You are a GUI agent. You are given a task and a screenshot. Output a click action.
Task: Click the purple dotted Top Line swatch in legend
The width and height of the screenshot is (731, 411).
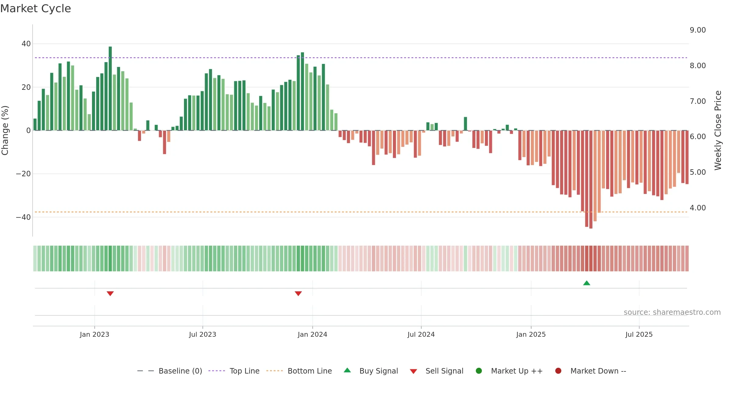click(217, 371)
